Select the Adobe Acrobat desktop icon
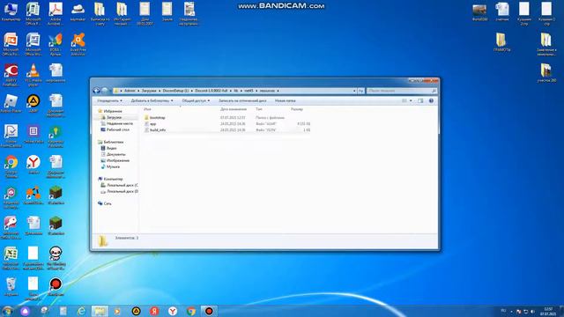The image size is (564, 317). point(56,14)
